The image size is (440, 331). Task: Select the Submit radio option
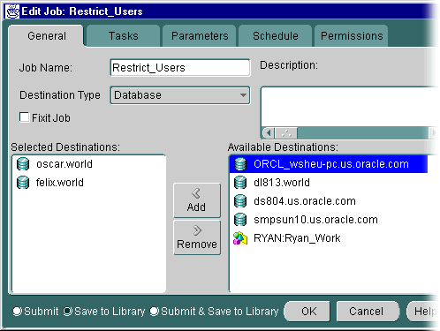click(x=17, y=311)
